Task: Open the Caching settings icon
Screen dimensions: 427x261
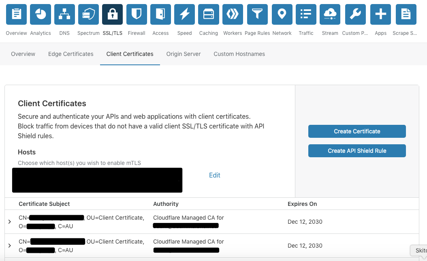Action: click(208, 14)
